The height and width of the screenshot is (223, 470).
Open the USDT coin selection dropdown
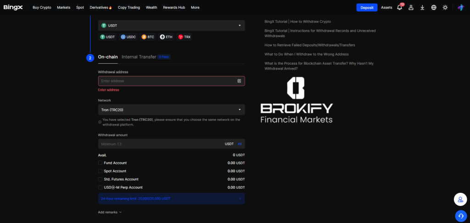point(171,26)
